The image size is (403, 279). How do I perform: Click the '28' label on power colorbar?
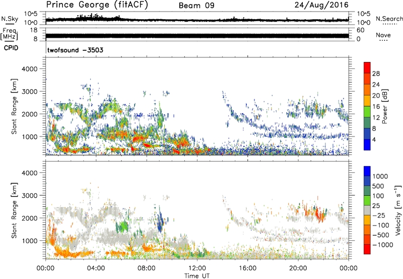(376, 74)
